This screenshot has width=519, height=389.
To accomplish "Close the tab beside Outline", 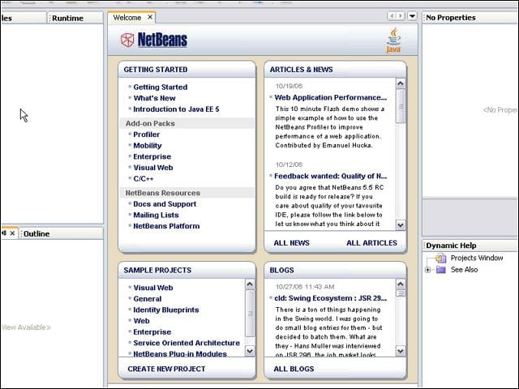I will 12,233.
